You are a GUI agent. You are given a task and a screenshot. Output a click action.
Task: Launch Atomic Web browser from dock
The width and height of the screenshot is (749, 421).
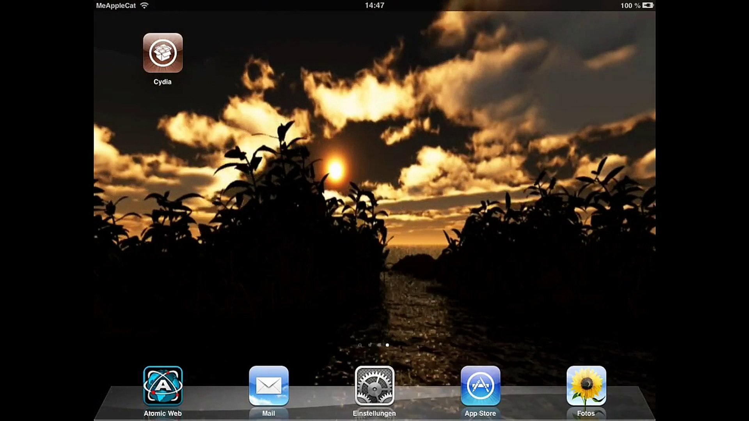(x=163, y=386)
